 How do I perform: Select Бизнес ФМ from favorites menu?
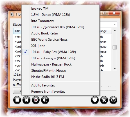(x=60, y=8)
